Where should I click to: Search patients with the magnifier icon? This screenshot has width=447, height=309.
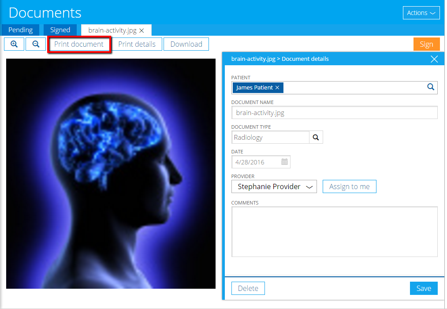431,87
